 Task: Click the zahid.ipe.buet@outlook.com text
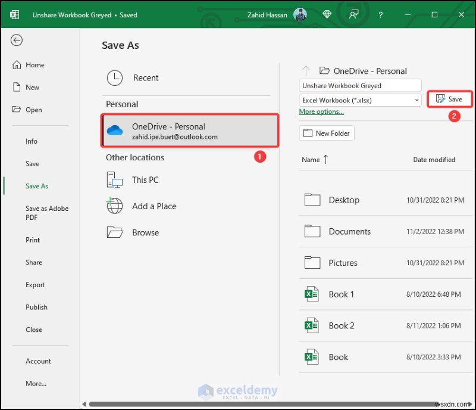click(x=175, y=137)
